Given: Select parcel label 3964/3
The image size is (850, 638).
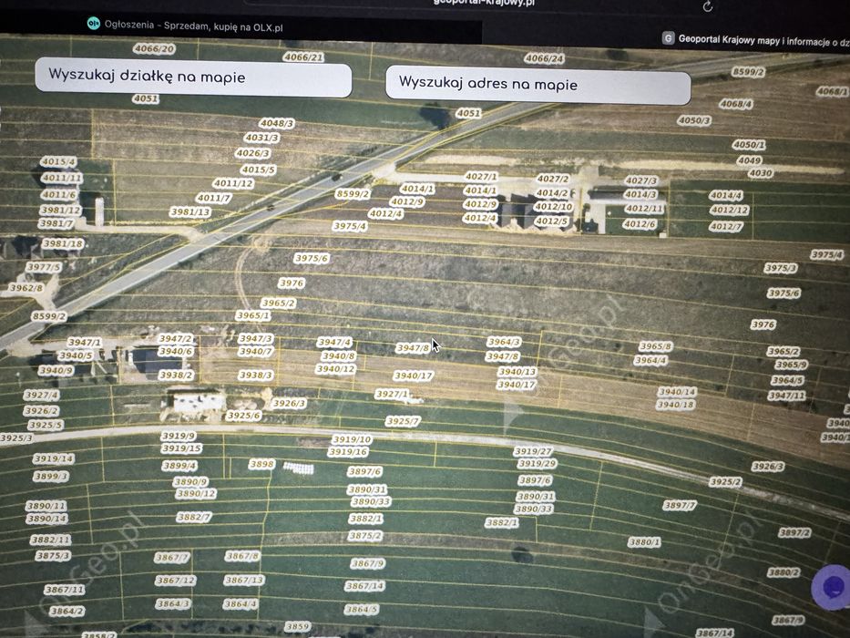Looking at the screenshot, I should pyautogui.click(x=504, y=341).
